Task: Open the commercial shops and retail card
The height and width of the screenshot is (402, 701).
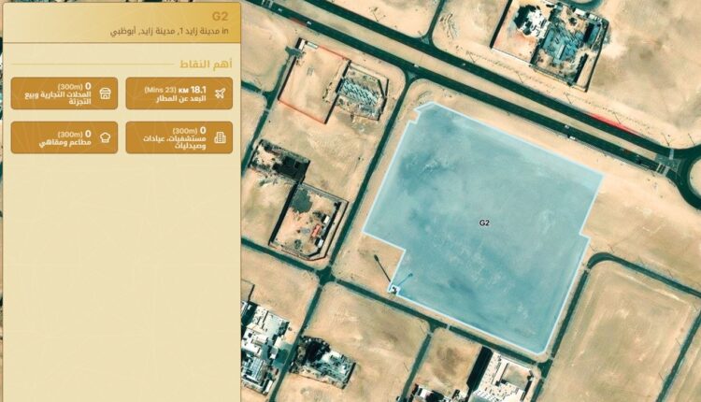Action: pos(64,93)
